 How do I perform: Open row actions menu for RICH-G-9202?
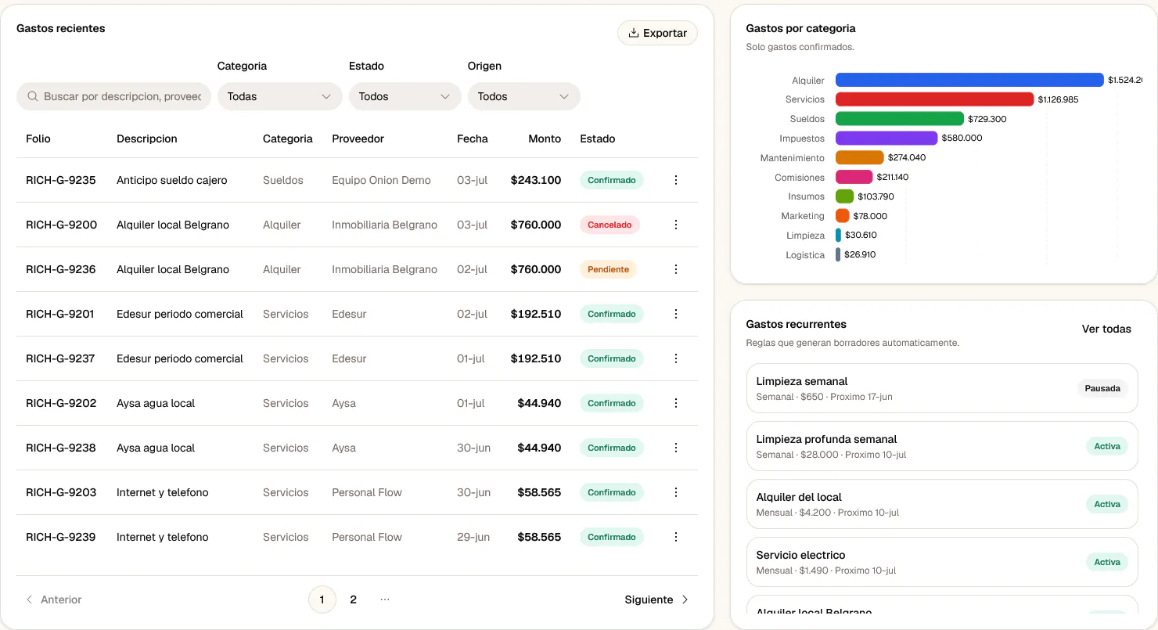coord(676,403)
